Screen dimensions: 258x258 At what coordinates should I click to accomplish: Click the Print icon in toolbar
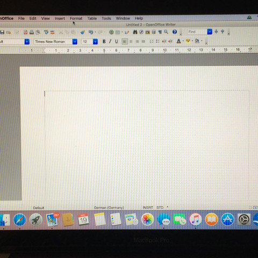coord(32,32)
